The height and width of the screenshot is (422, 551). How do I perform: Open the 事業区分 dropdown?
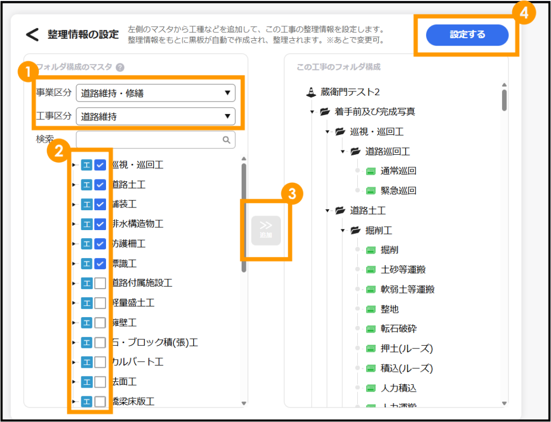click(x=156, y=93)
